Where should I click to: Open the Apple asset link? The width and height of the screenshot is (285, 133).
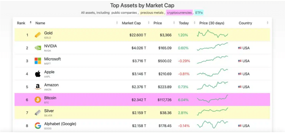coord(49,72)
